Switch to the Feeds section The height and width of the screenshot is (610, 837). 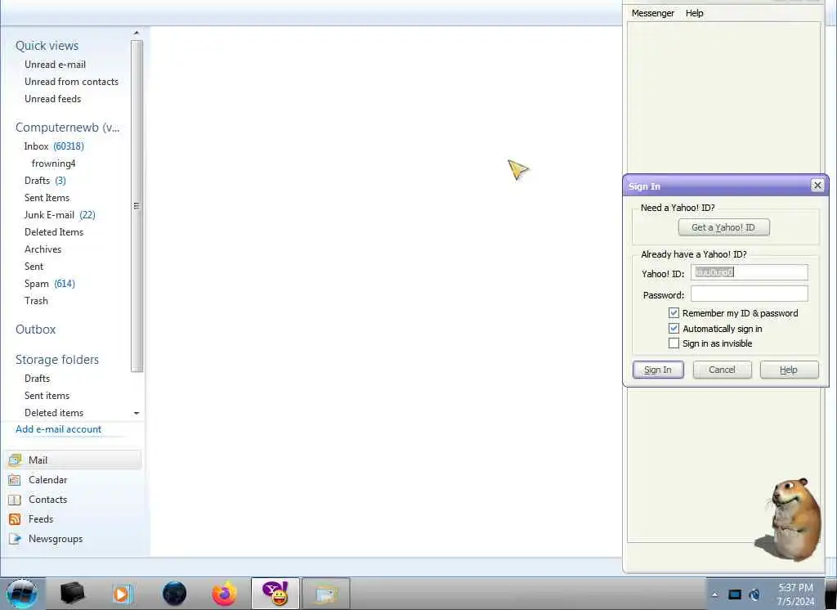tap(74, 519)
